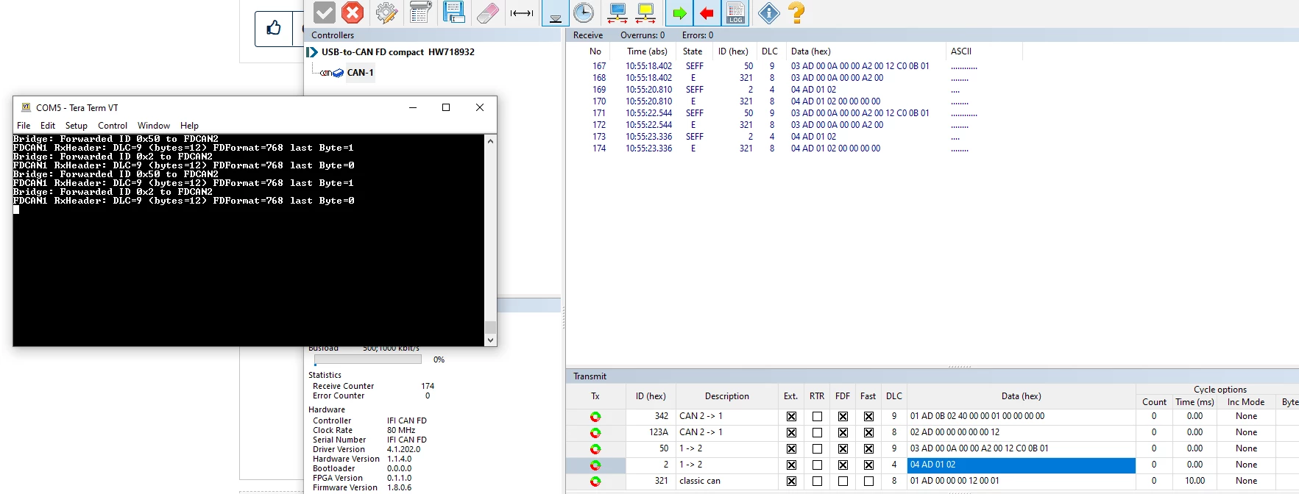The image size is (1299, 494).
Task: Send the ID 321 message via Tx icon
Action: click(x=595, y=482)
